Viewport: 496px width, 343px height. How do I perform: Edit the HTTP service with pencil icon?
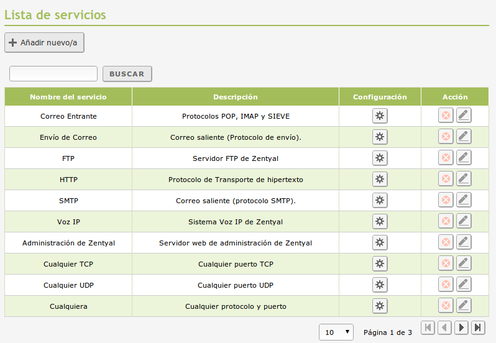pos(463,179)
